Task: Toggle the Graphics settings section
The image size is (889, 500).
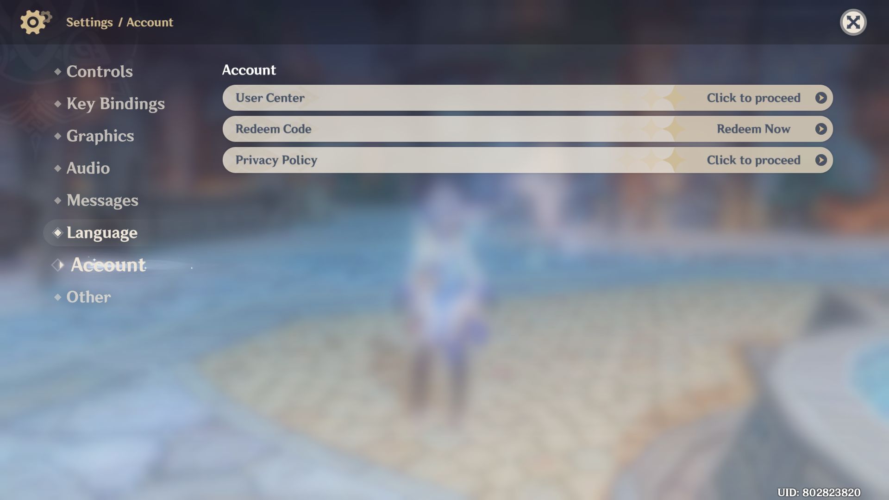Action: click(x=100, y=135)
